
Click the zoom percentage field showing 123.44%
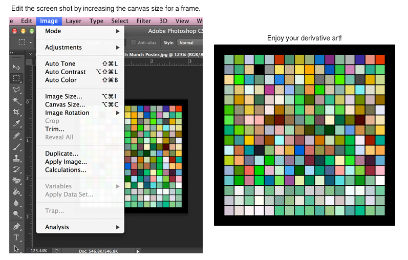39,251
